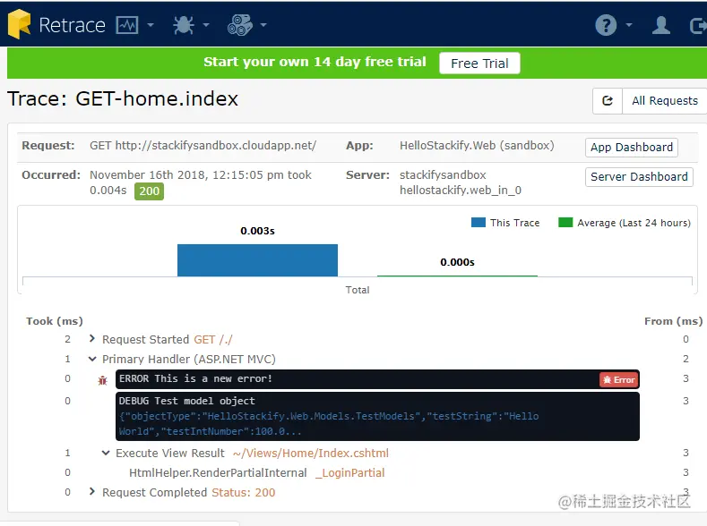Click the Status: 200 text

coord(244,493)
